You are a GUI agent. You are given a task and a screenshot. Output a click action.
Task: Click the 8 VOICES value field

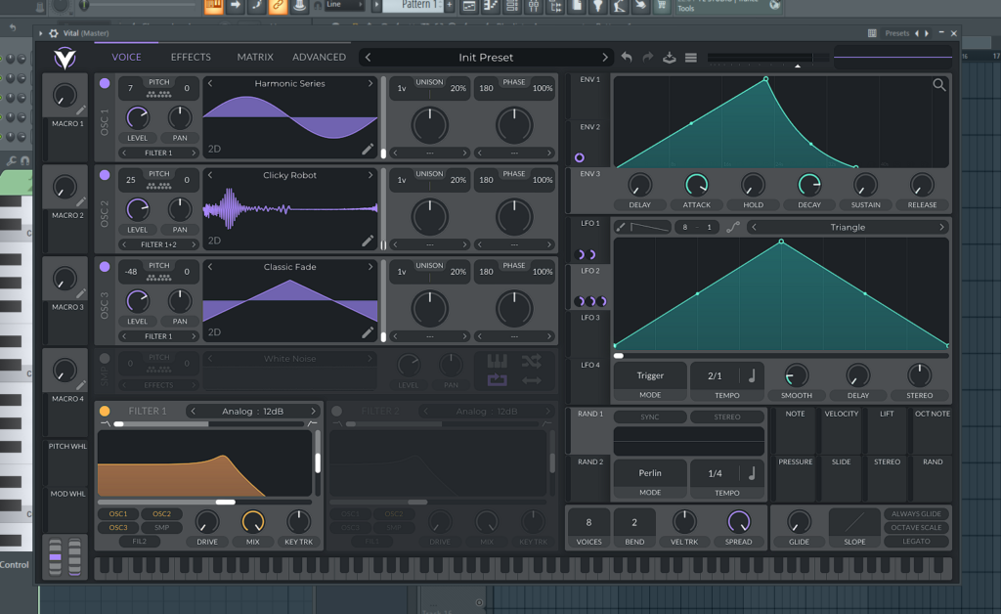[x=588, y=523]
